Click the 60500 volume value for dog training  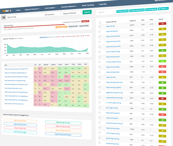point(132,25)
